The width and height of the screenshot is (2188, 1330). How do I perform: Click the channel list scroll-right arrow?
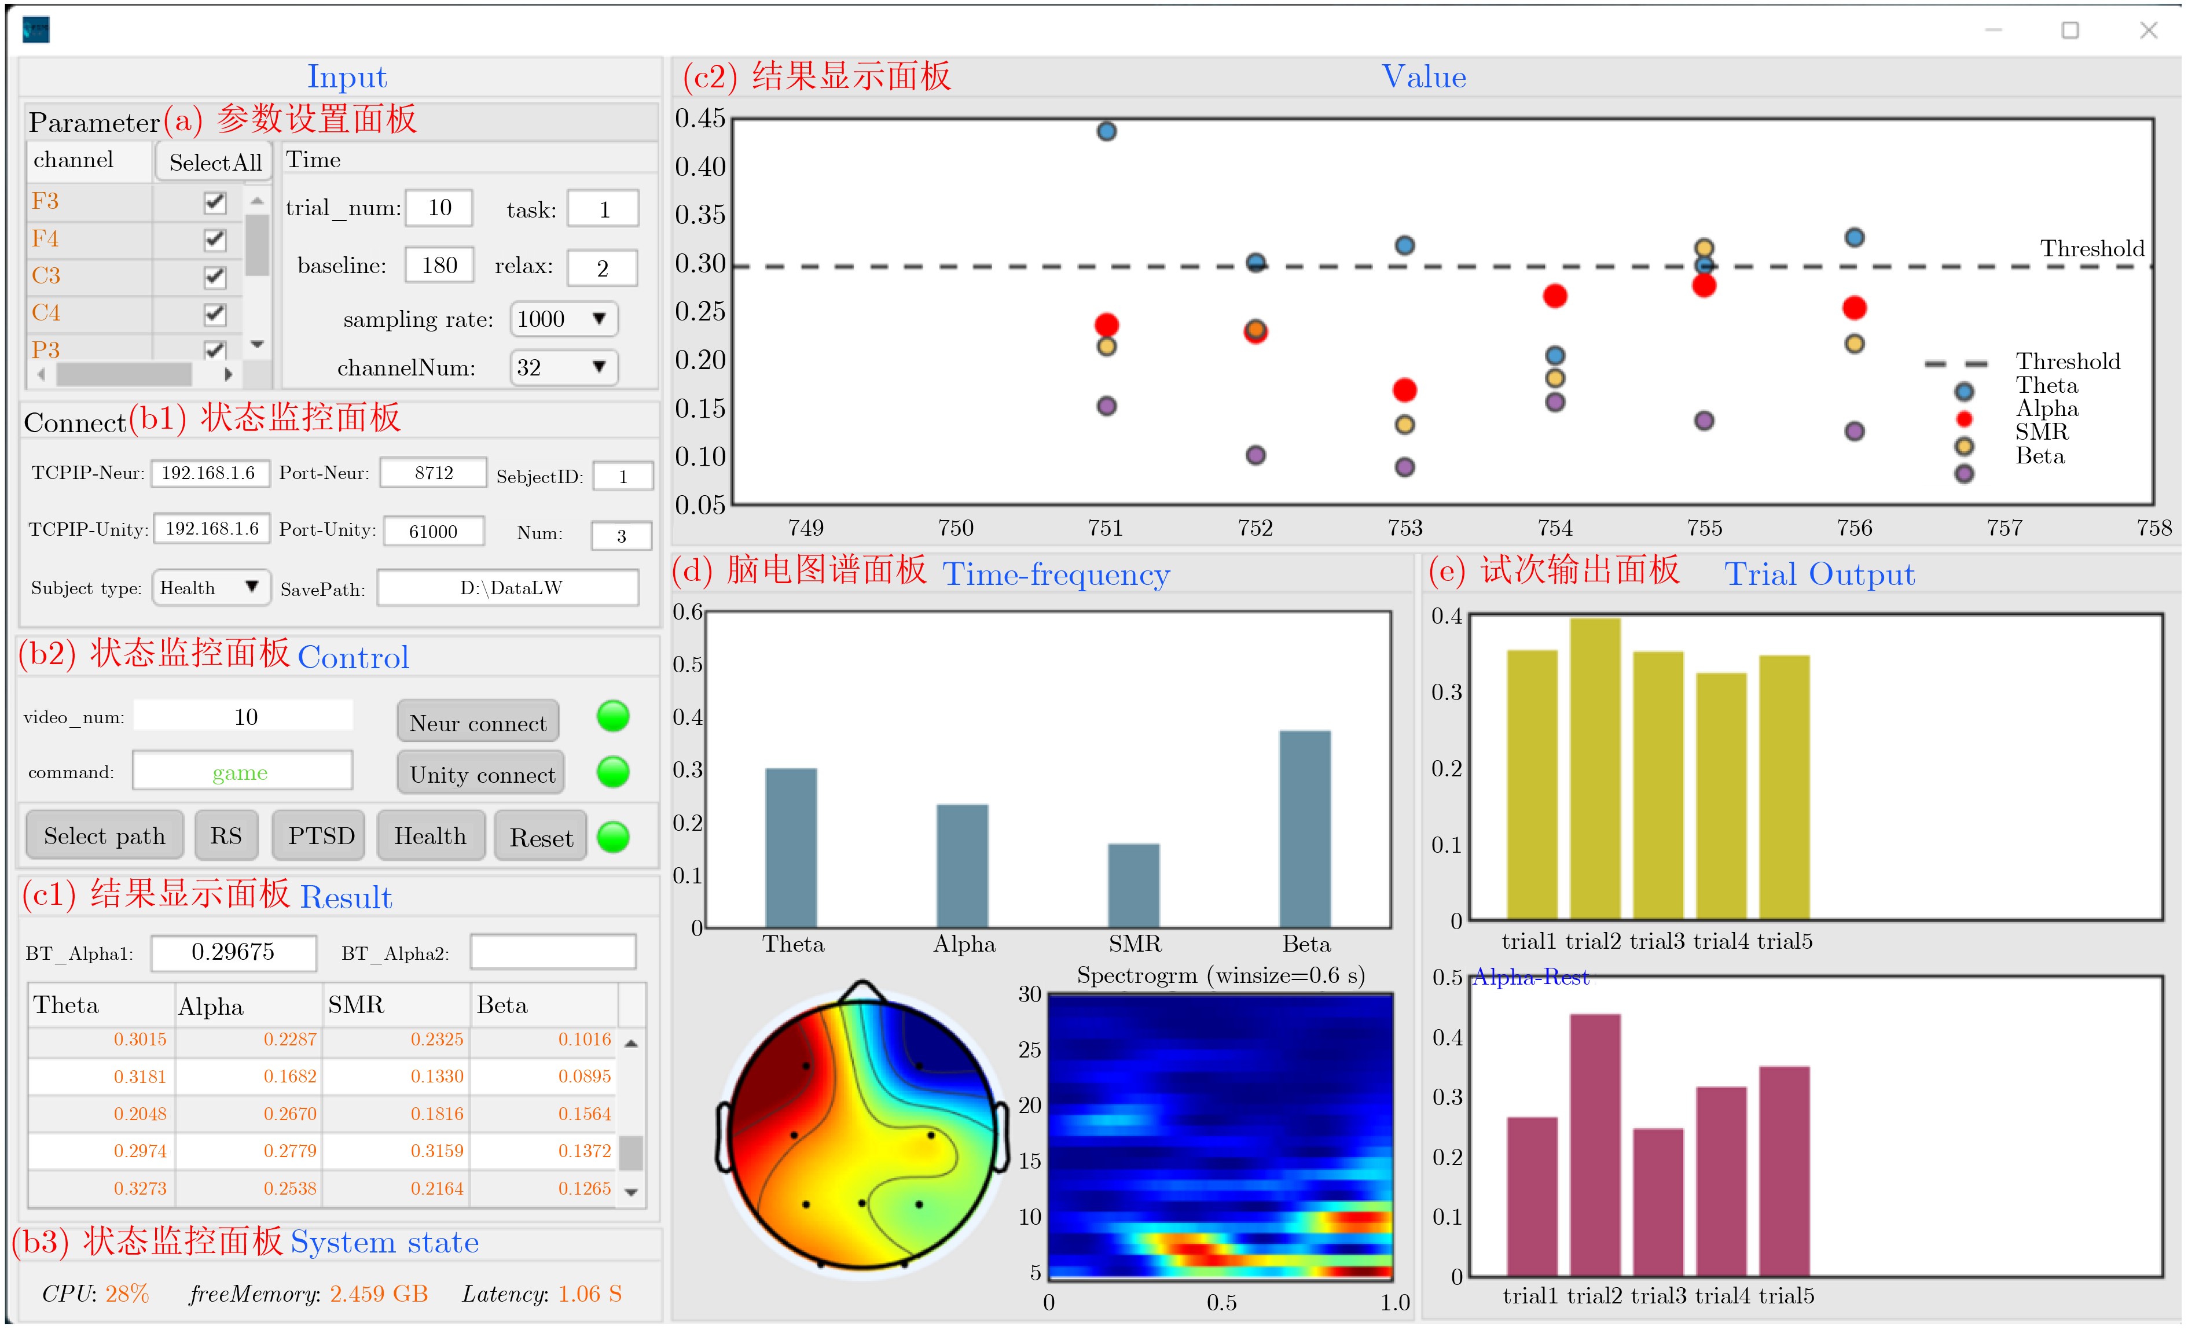pos(228,374)
